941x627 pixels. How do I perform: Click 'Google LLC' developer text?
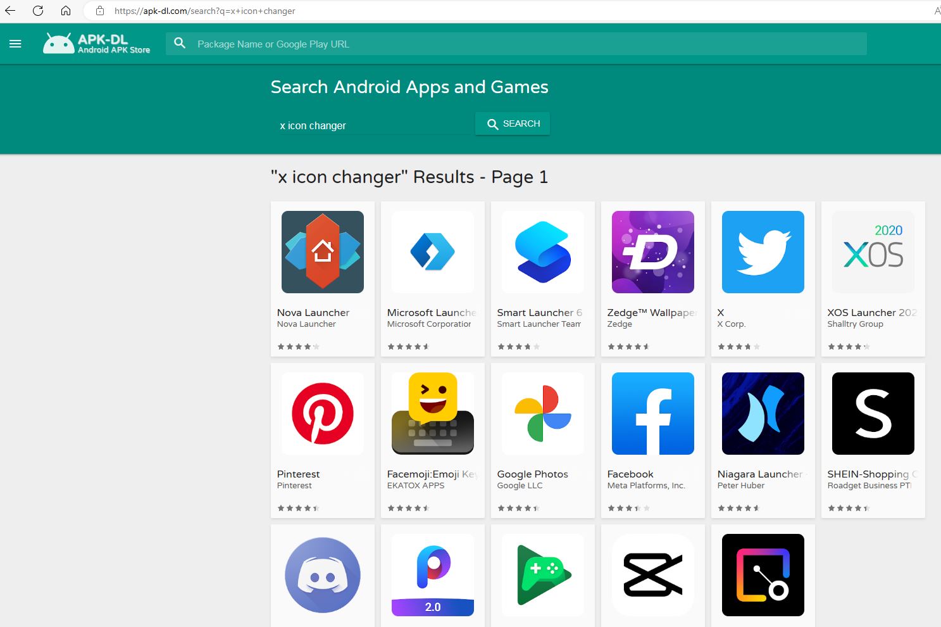(x=520, y=485)
